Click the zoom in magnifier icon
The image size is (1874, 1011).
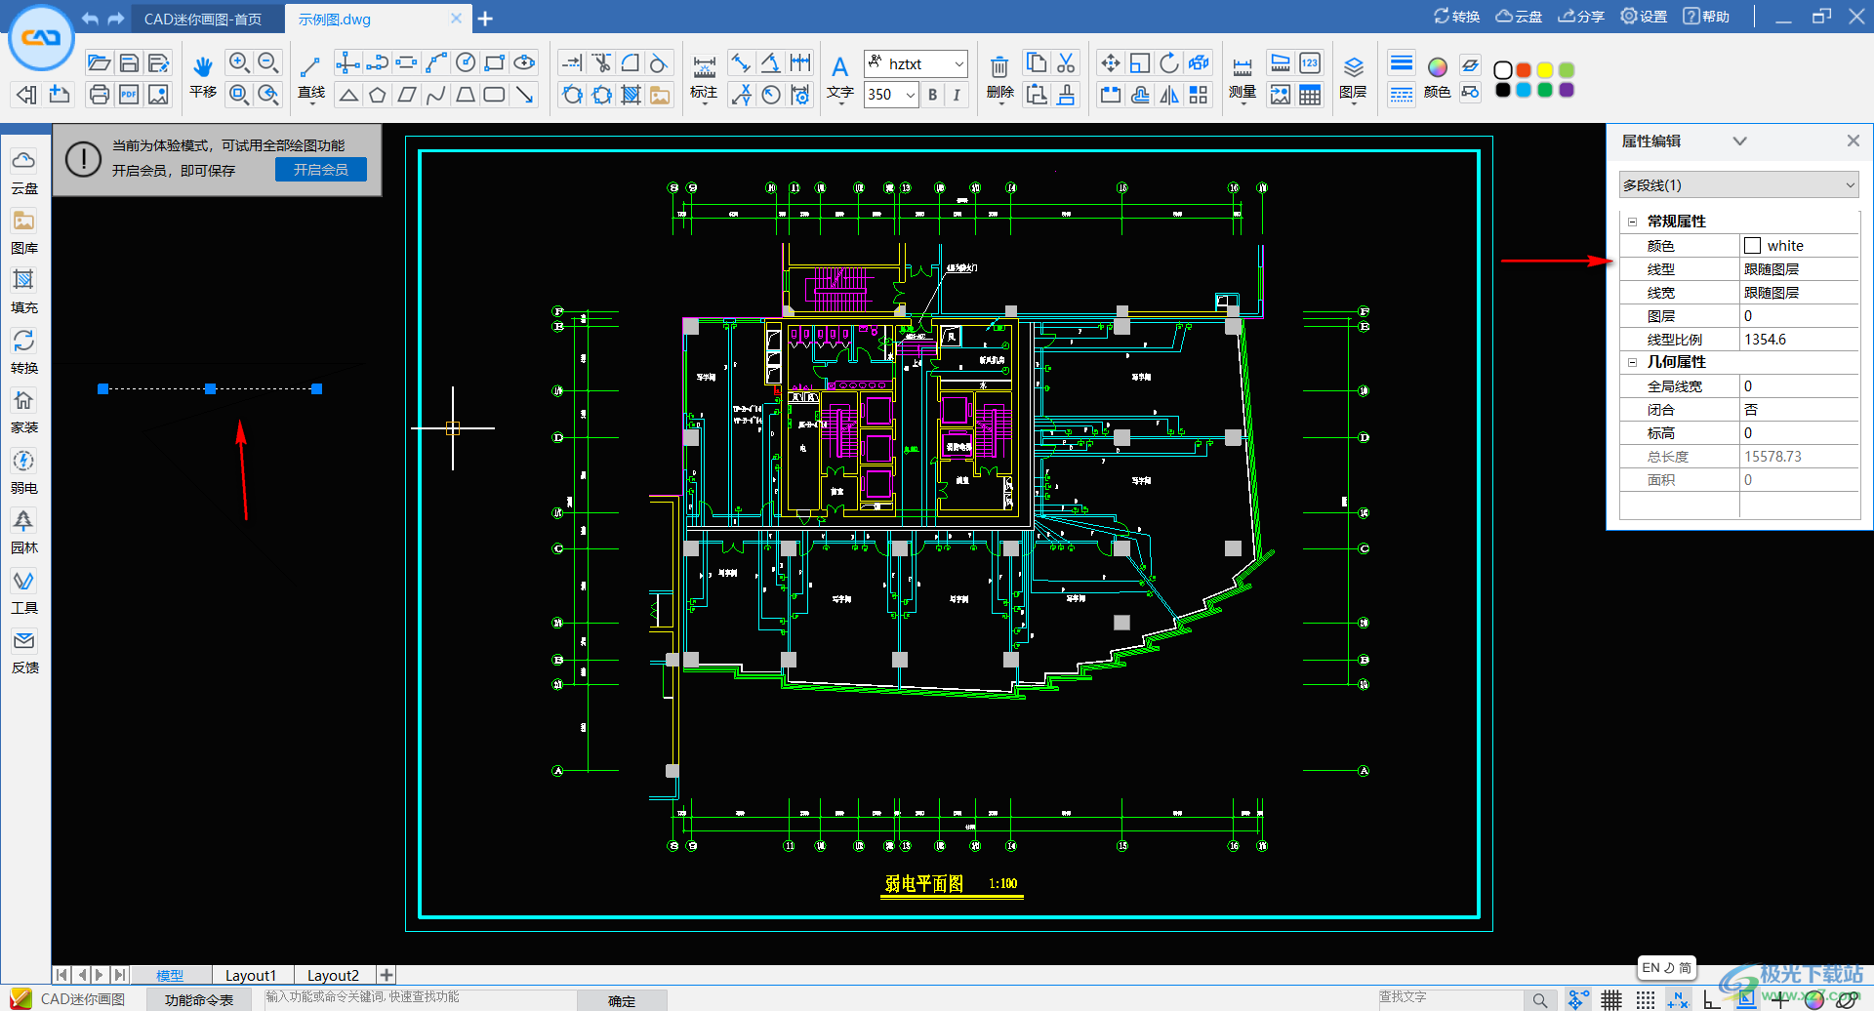pos(239,63)
